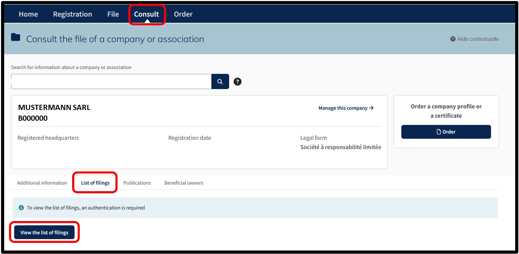Click the magnifying glass search button
This screenshot has width=519, height=254.
point(220,82)
